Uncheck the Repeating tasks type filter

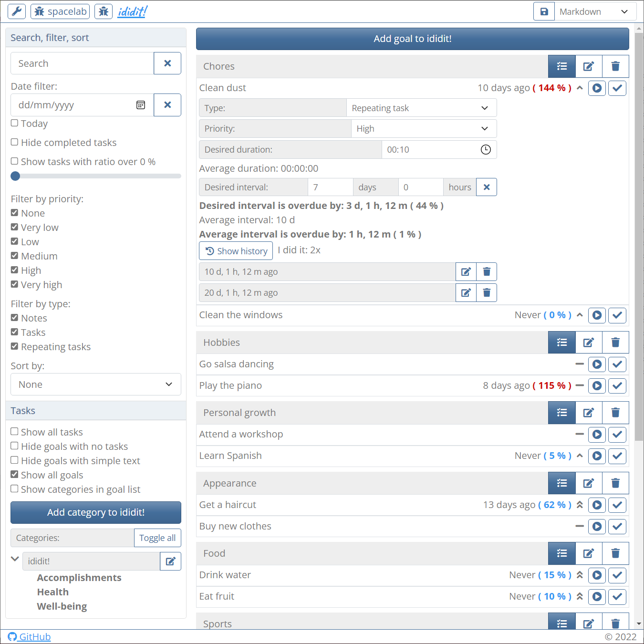click(15, 346)
